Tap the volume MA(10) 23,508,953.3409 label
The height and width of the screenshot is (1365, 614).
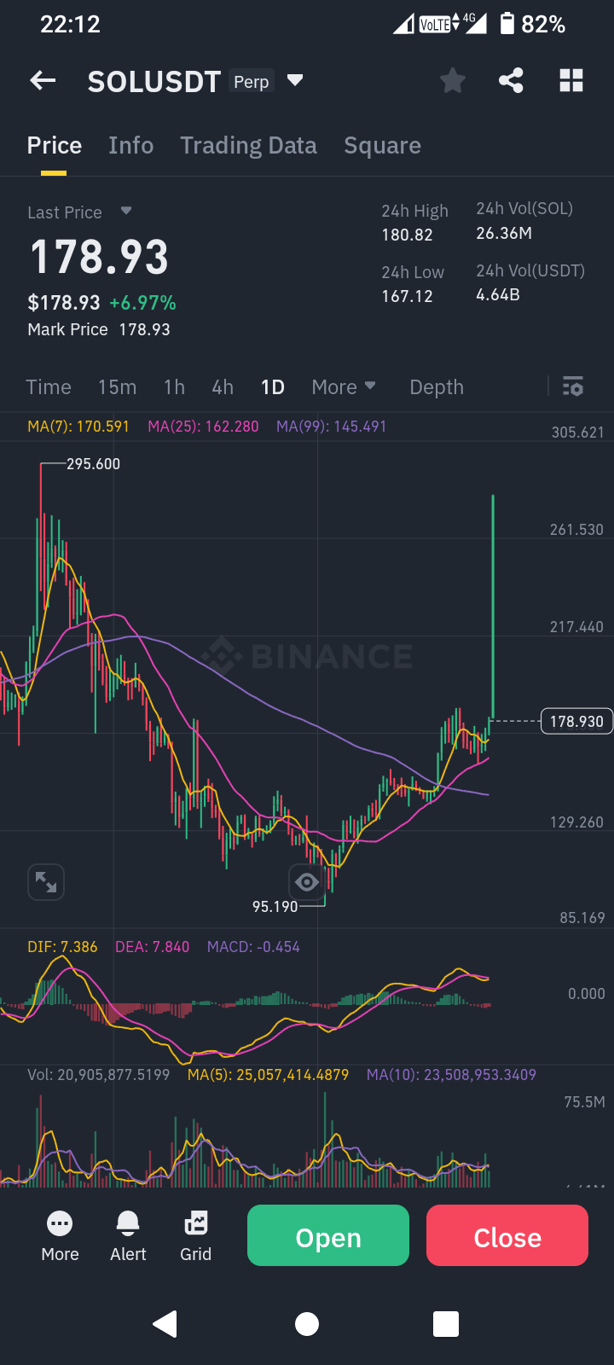451,1075
